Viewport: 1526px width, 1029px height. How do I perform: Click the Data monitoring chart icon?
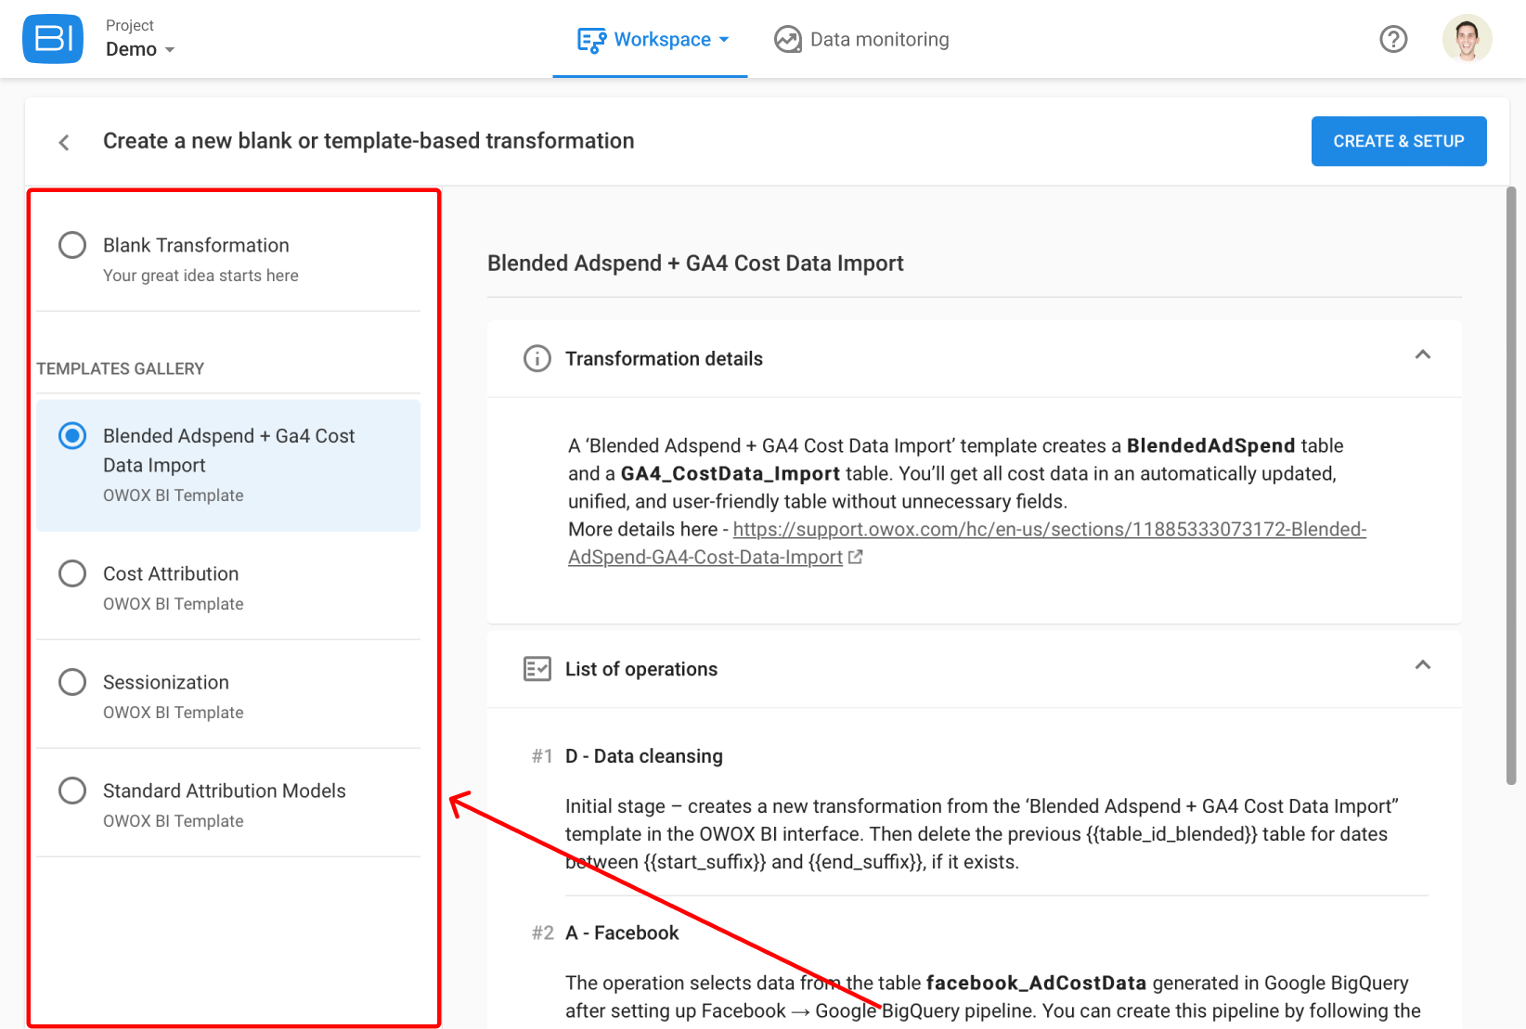(788, 39)
